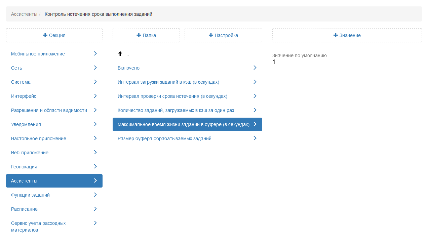The height and width of the screenshot is (243, 428).
Task: Select Интервал загрузки заданий в кэш setting
Action: point(168,82)
